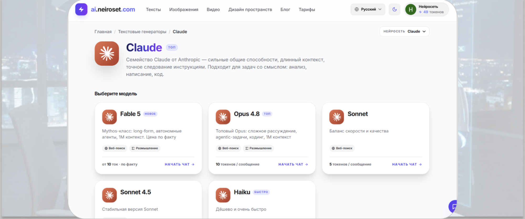This screenshot has height=219, width=525.
Task: Click the НОВОЕ badge on Fable 5
Action: click(150, 114)
